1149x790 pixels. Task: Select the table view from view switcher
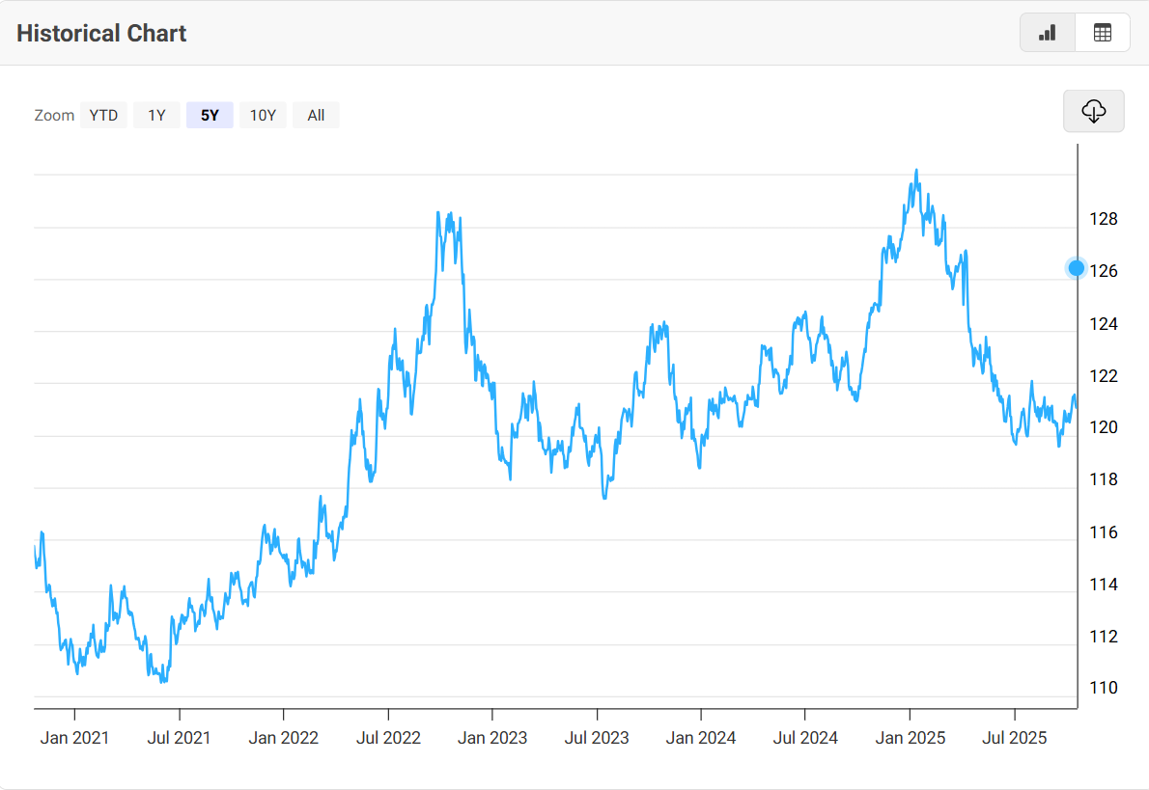click(1102, 32)
